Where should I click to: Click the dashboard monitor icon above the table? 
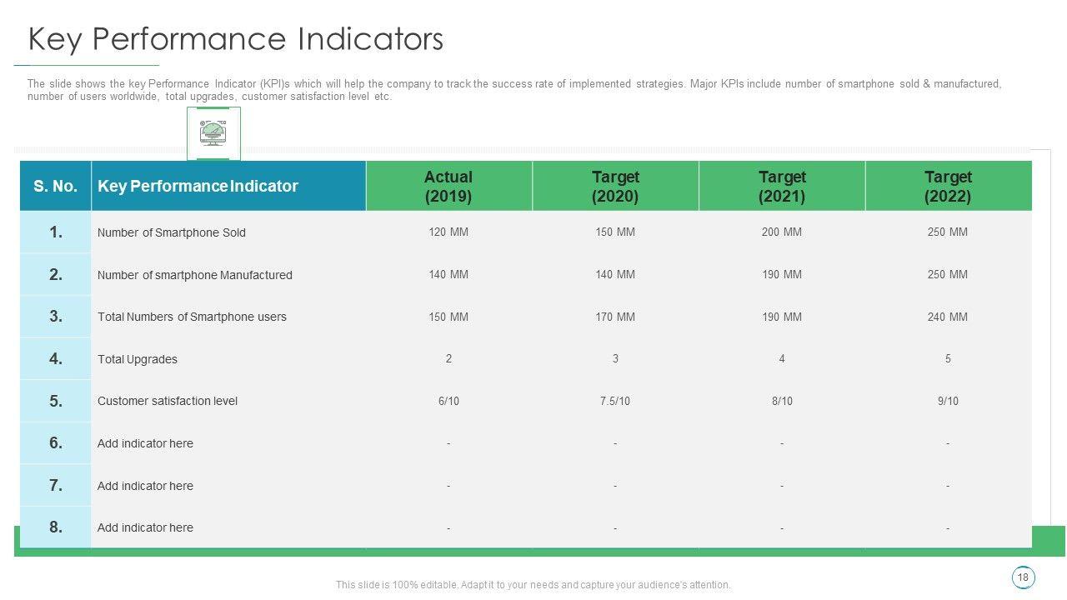coord(213,132)
